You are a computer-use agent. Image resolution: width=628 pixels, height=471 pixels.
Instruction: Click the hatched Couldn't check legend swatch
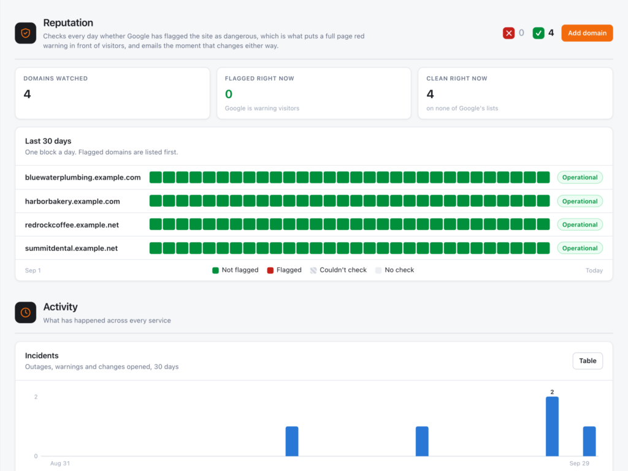tap(313, 270)
